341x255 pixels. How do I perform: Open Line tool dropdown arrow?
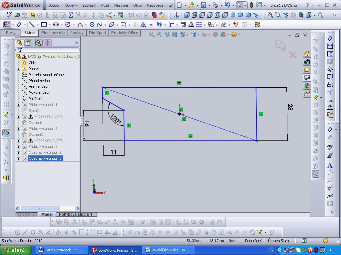tap(38, 25)
